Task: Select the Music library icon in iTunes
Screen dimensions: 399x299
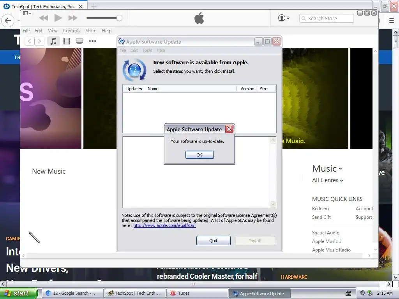Action: click(x=53, y=41)
